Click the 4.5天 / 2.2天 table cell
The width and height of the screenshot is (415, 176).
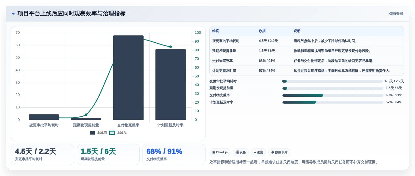(x=268, y=41)
